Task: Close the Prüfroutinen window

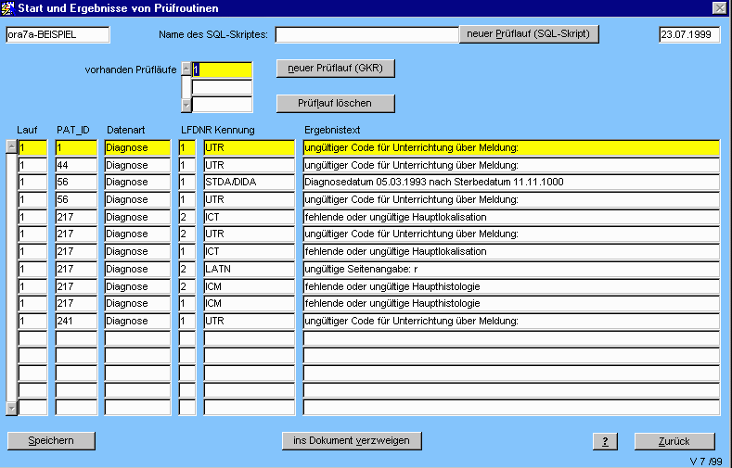Action: 719,7
